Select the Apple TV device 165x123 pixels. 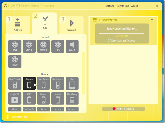15,98
